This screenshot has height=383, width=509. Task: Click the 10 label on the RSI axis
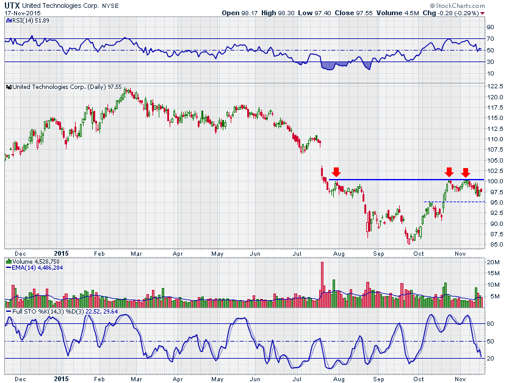pos(490,74)
